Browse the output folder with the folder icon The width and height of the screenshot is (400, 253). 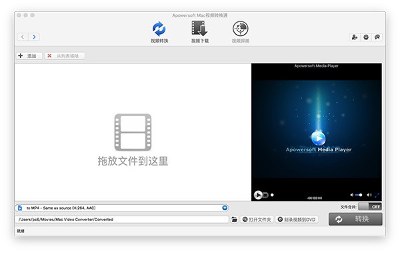234,219
